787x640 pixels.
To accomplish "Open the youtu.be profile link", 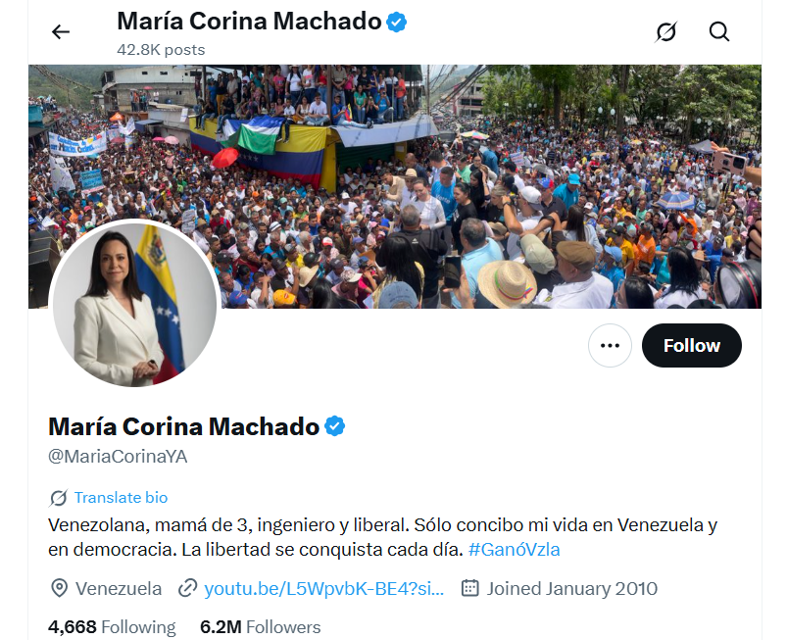I will click(x=324, y=588).
